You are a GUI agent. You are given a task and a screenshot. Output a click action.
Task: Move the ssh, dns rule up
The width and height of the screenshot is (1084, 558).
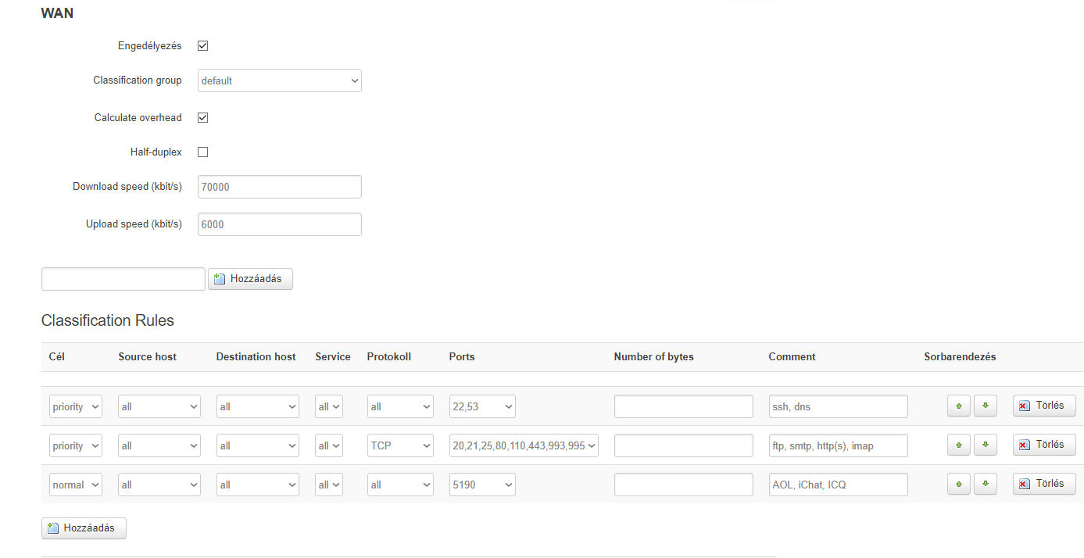point(959,406)
